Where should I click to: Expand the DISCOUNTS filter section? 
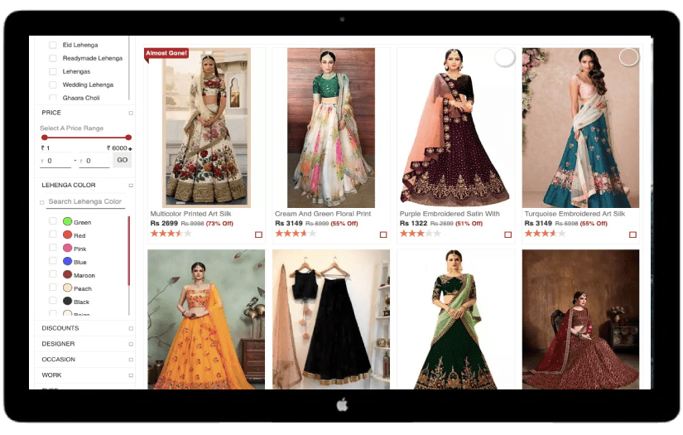(x=131, y=328)
